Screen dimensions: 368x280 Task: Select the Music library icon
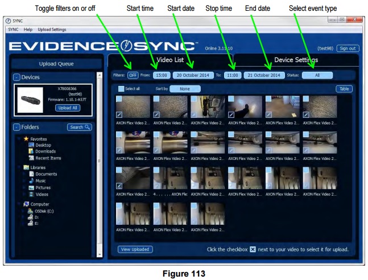(31, 181)
